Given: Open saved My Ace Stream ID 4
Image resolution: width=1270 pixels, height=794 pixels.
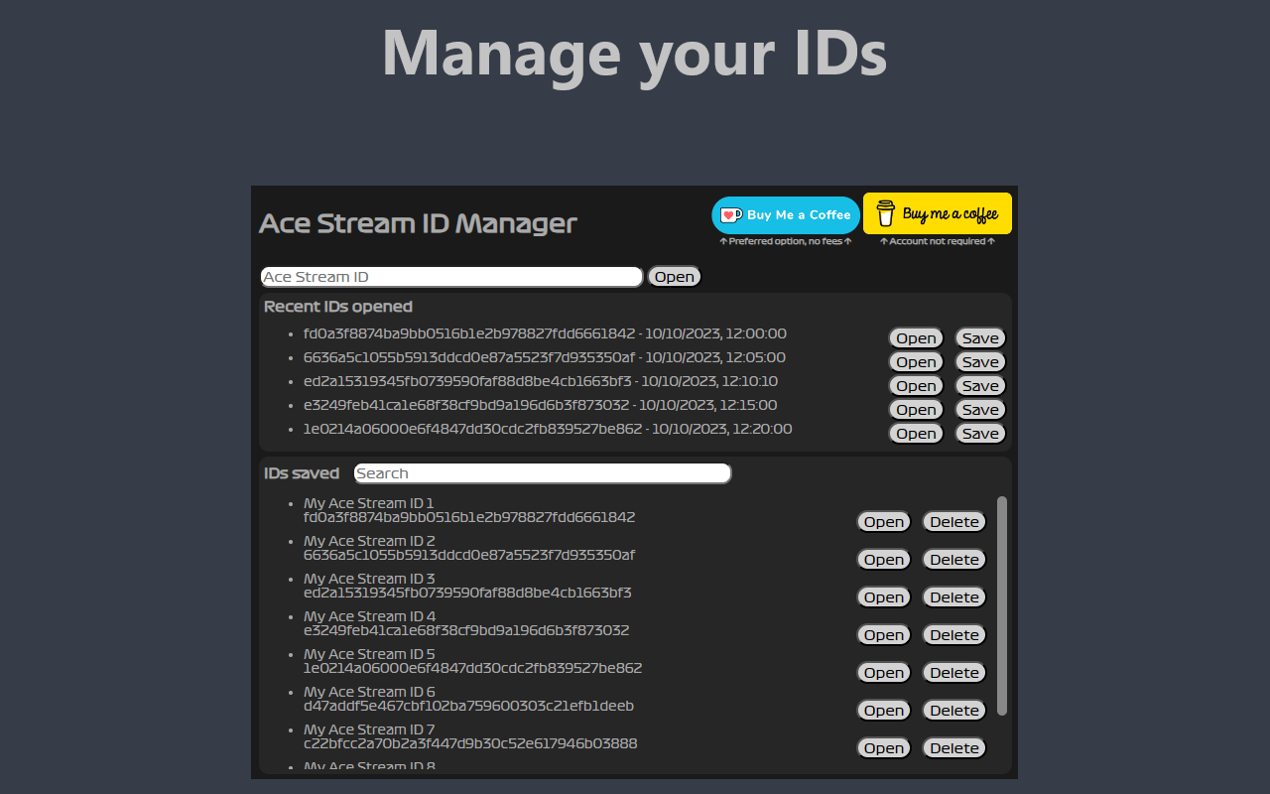Looking at the screenshot, I should click(x=884, y=635).
